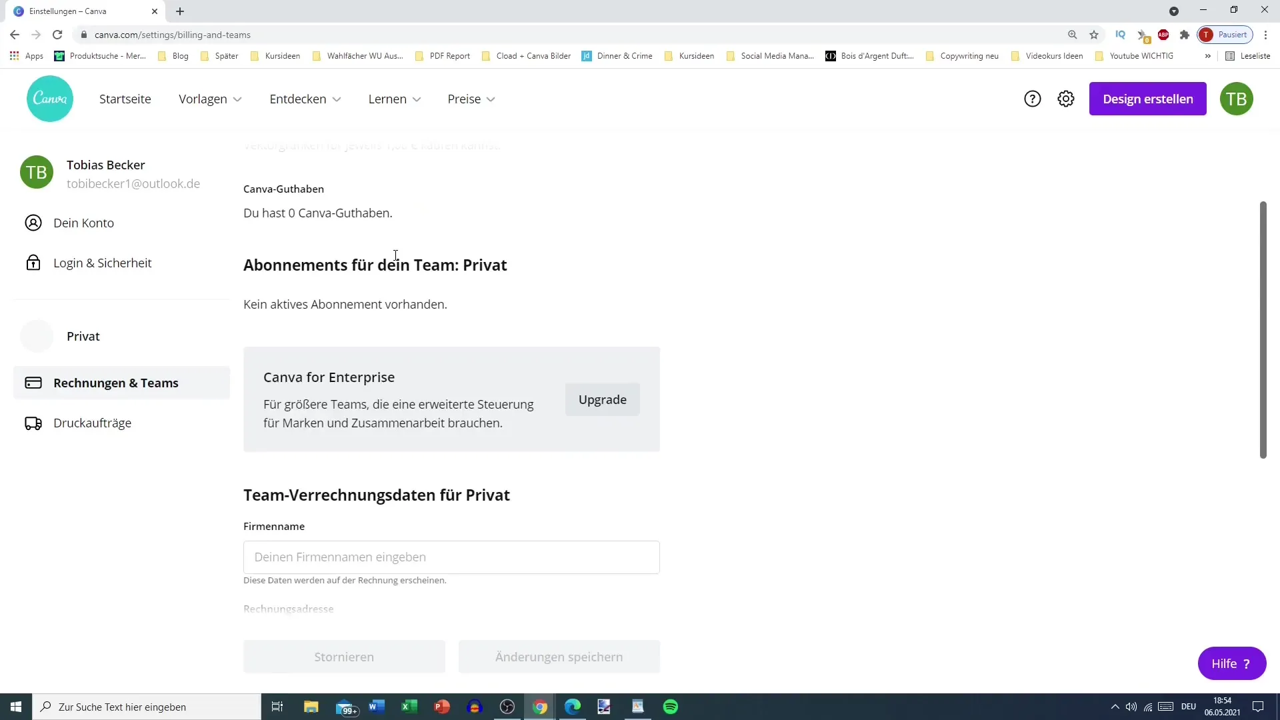This screenshot has width=1280, height=720.
Task: Expand the Preise menu
Action: (x=471, y=99)
